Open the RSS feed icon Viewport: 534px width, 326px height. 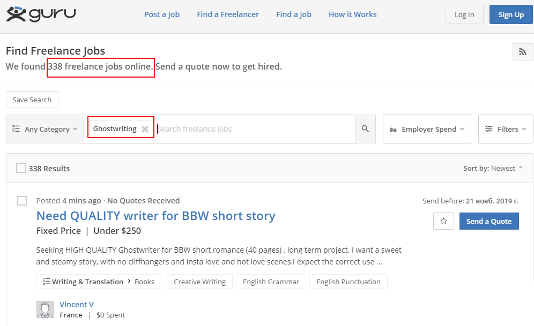[x=523, y=52]
